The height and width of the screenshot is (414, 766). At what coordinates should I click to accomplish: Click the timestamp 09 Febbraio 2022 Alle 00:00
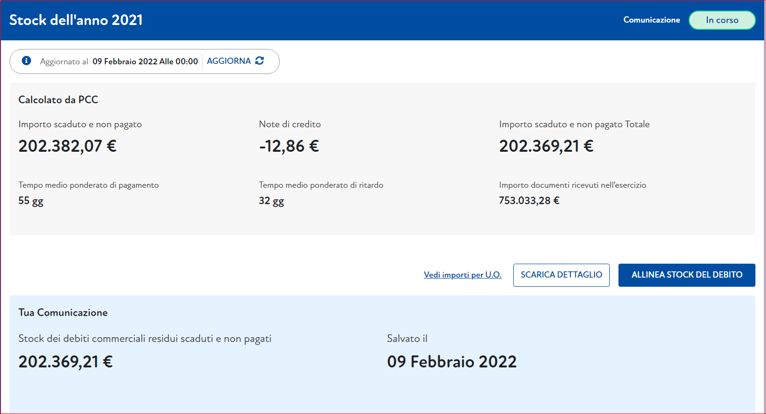click(145, 61)
